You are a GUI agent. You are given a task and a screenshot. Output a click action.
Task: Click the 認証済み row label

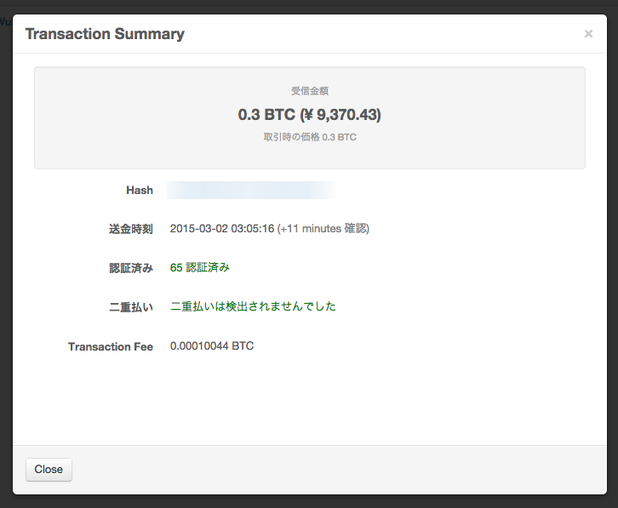131,268
